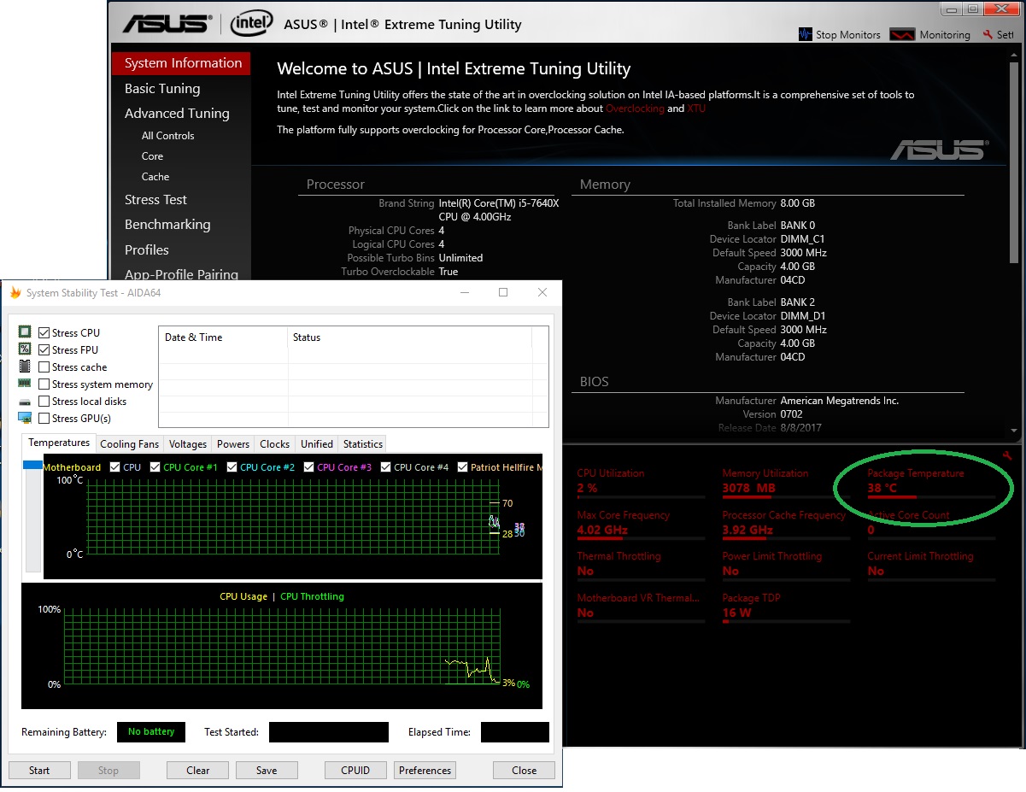Uncheck the CPU Core #2 graph checkbox
The width and height of the screenshot is (1026, 792).
coord(232,467)
